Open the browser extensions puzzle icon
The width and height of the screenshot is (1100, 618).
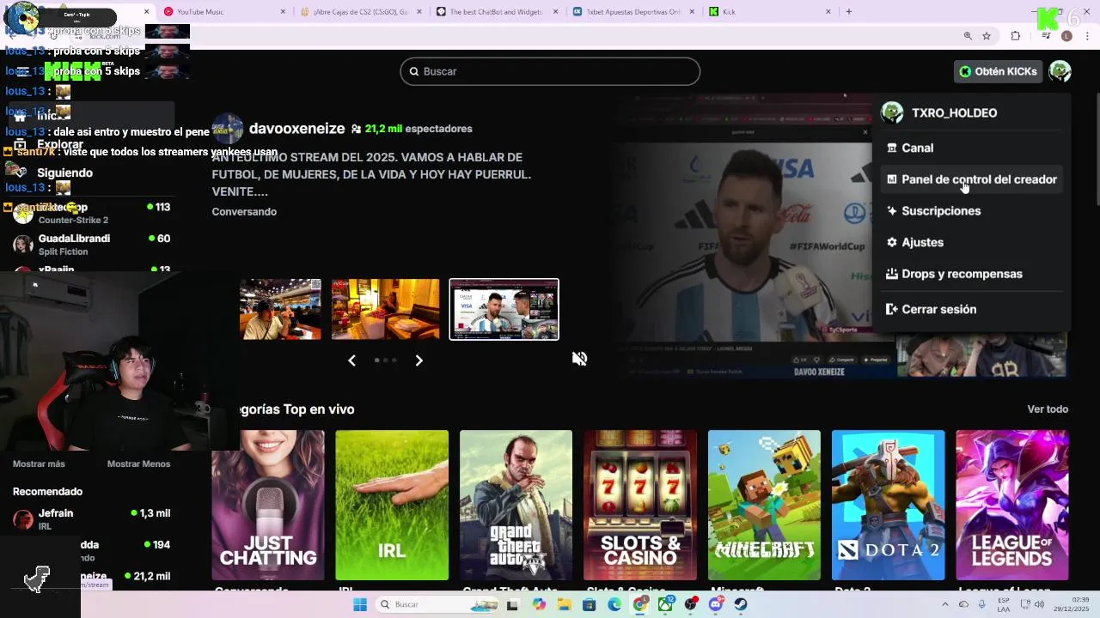(x=1016, y=36)
